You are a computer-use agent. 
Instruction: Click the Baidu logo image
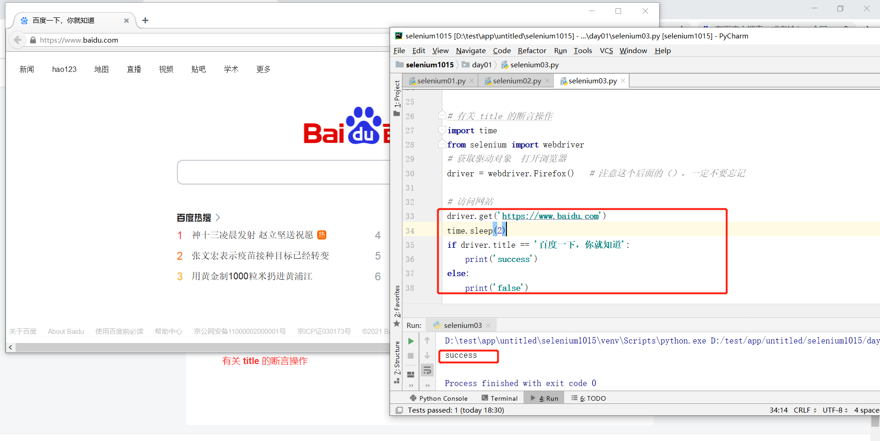[347, 126]
